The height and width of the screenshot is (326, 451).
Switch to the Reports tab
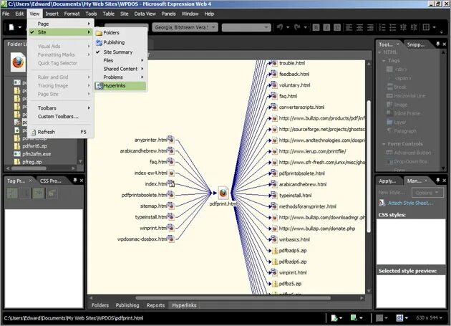coord(155,305)
